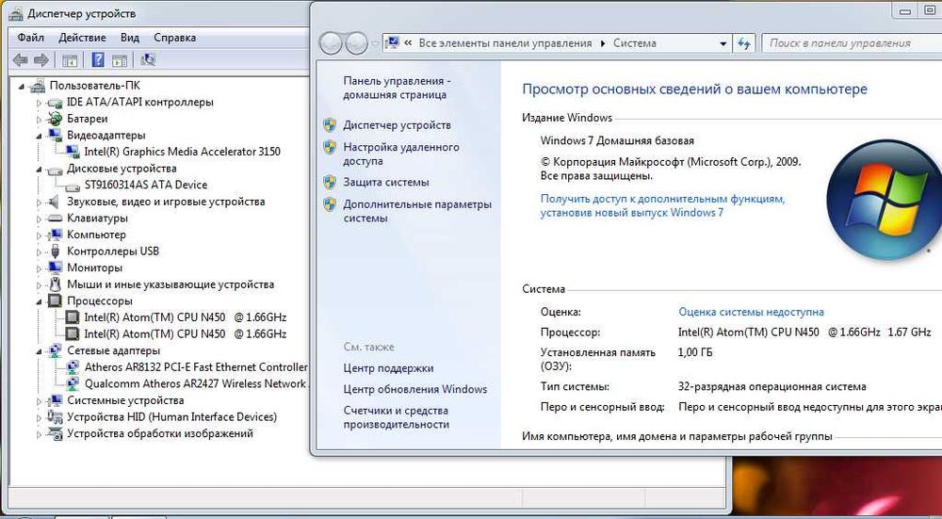Screen dimensions: 942x519
Task: Click the Forward arrow in Device Manager toolbar
Action: 41,59
